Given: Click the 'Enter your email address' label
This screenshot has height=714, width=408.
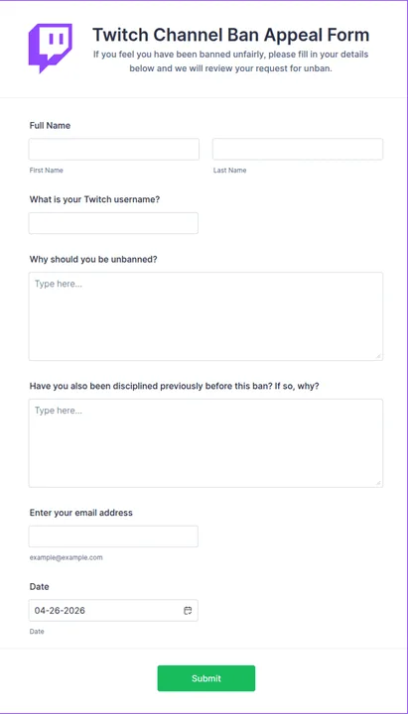Looking at the screenshot, I should [x=81, y=513].
